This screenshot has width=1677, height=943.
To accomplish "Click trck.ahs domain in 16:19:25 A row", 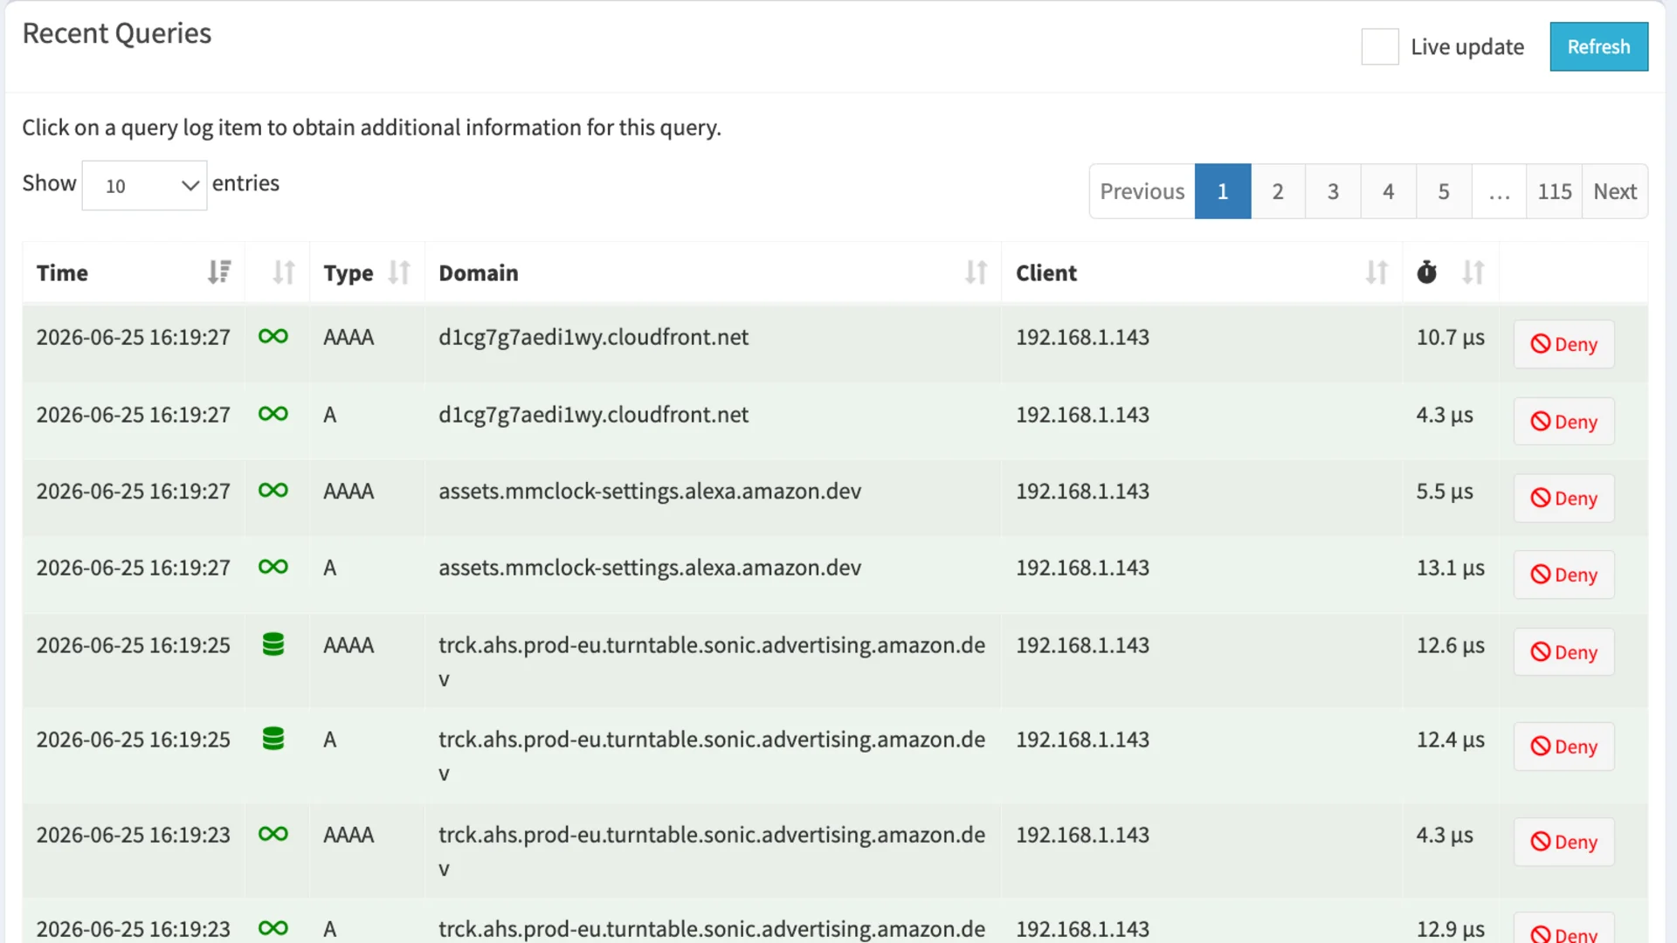I will 712,755.
